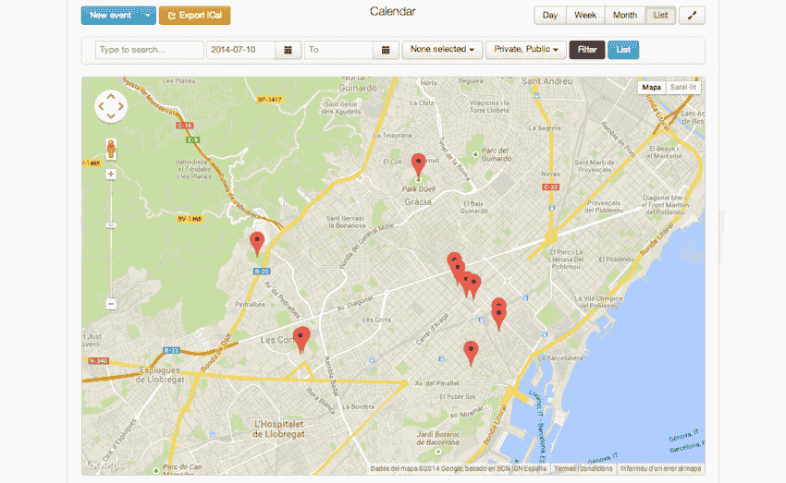Screen dimensions: 786x483
Task: Switch map to Mapa view
Action: click(652, 88)
